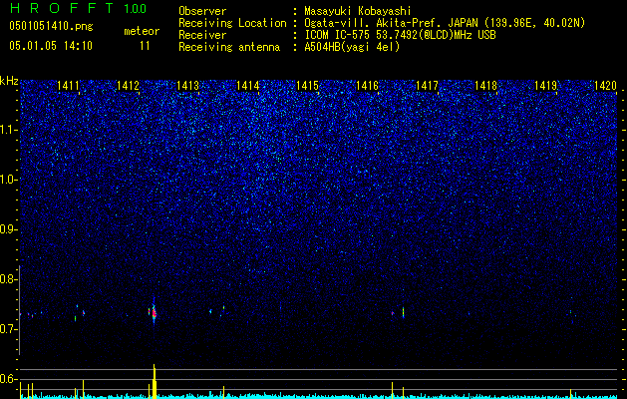The width and height of the screenshot is (627, 399).
Task: Click the 0.8 kHz frequency label
Action: click(x=8, y=279)
